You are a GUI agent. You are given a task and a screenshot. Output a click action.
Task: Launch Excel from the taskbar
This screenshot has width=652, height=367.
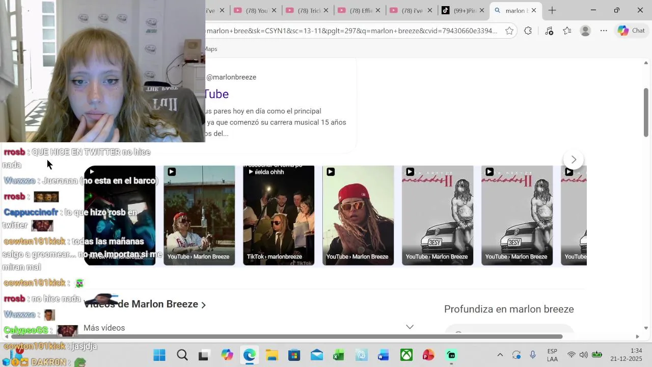click(x=339, y=355)
